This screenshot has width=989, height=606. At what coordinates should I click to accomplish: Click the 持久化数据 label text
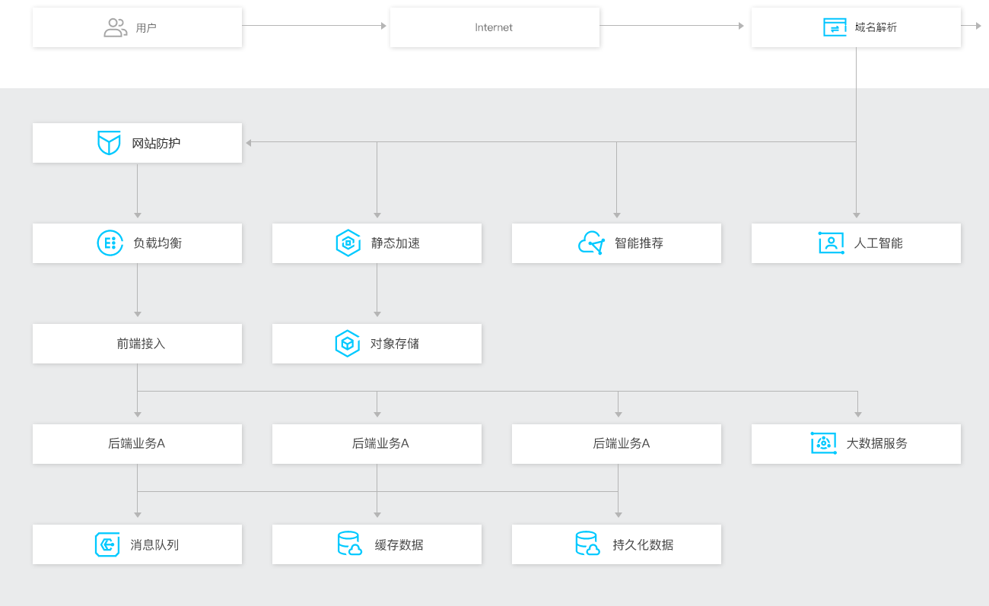[x=643, y=545]
